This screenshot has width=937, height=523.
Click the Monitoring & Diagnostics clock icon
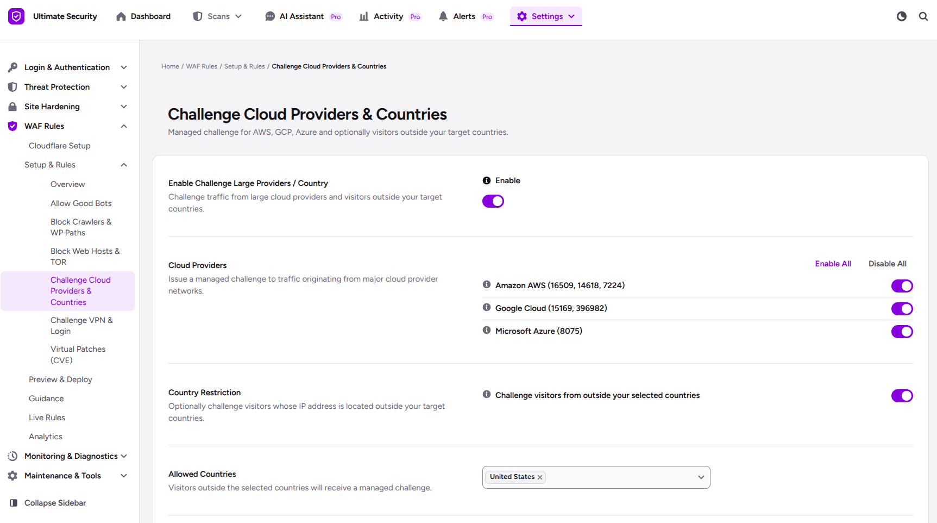click(x=12, y=456)
